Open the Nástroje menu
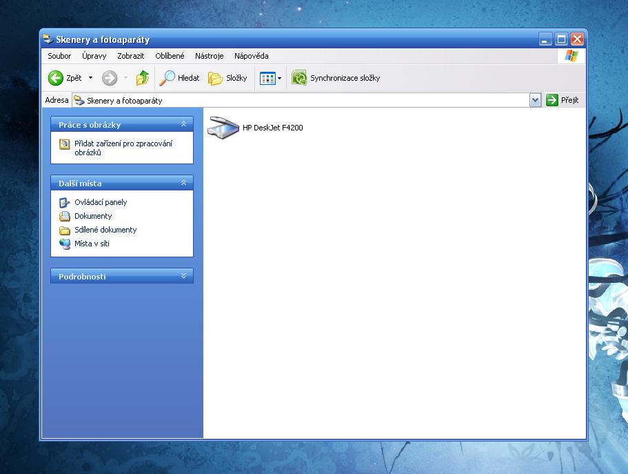 pos(209,56)
